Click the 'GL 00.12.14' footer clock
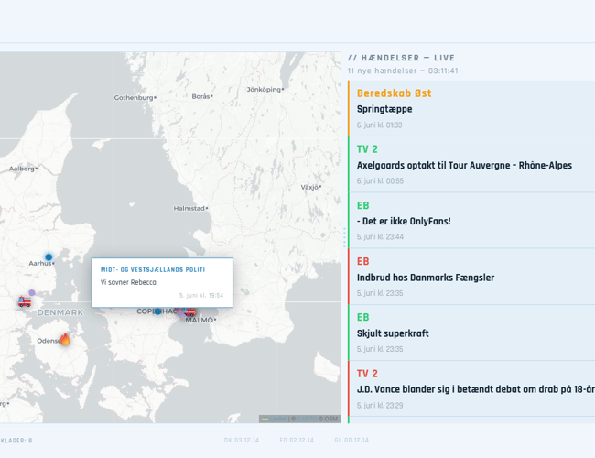The height and width of the screenshot is (458, 595). pyautogui.click(x=352, y=440)
